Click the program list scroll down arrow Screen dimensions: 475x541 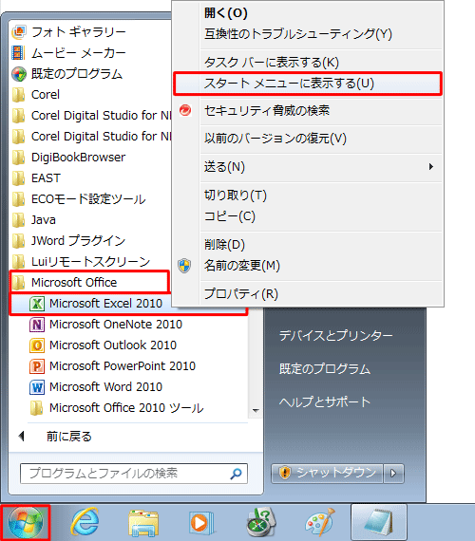tap(256, 411)
